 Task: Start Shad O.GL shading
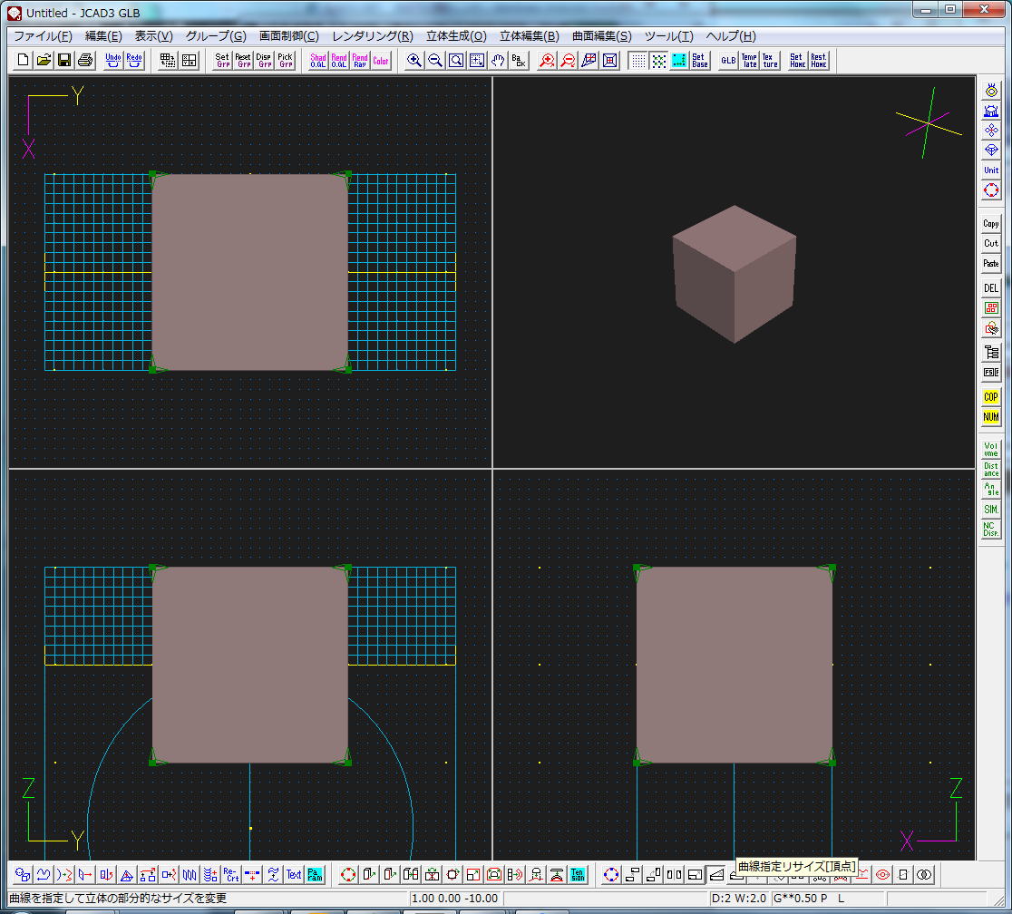[318, 60]
